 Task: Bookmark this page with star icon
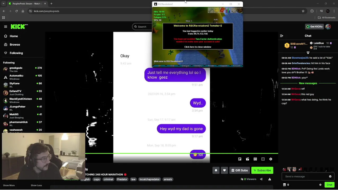pyautogui.click(x=303, y=11)
